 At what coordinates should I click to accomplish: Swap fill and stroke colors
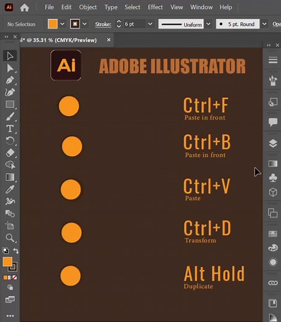pyautogui.click(x=16, y=251)
